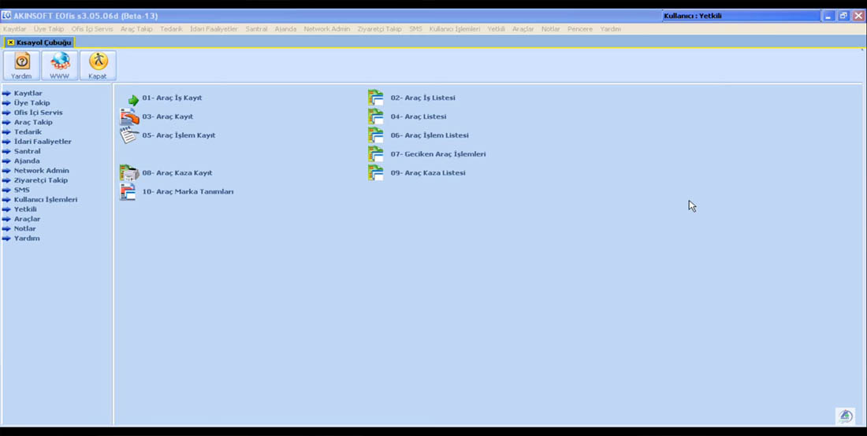
Task: Restore down the AKINSOFT window
Action: pyautogui.click(x=843, y=16)
